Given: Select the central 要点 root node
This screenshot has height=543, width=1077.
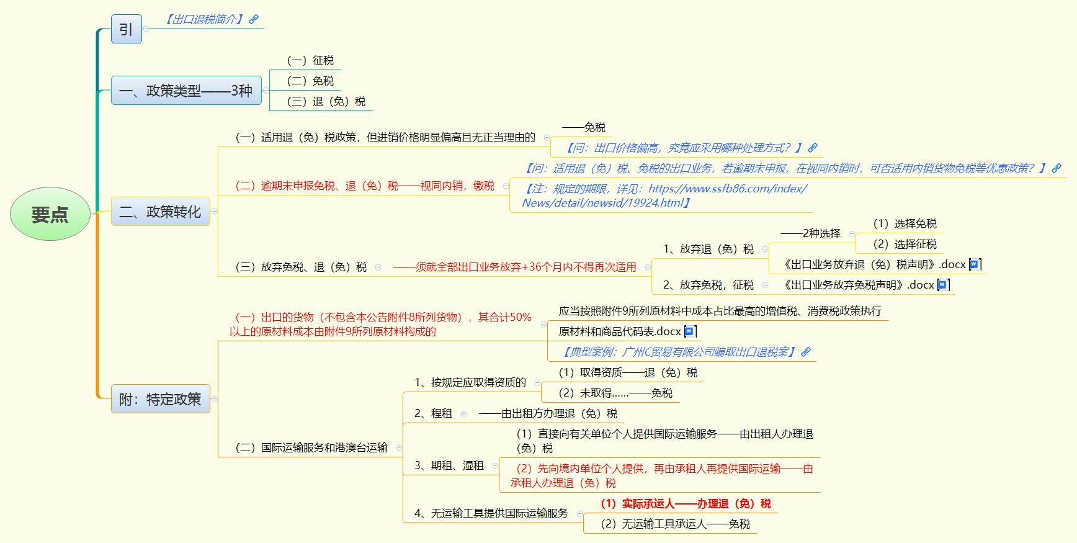Looking at the screenshot, I should coord(50,214).
